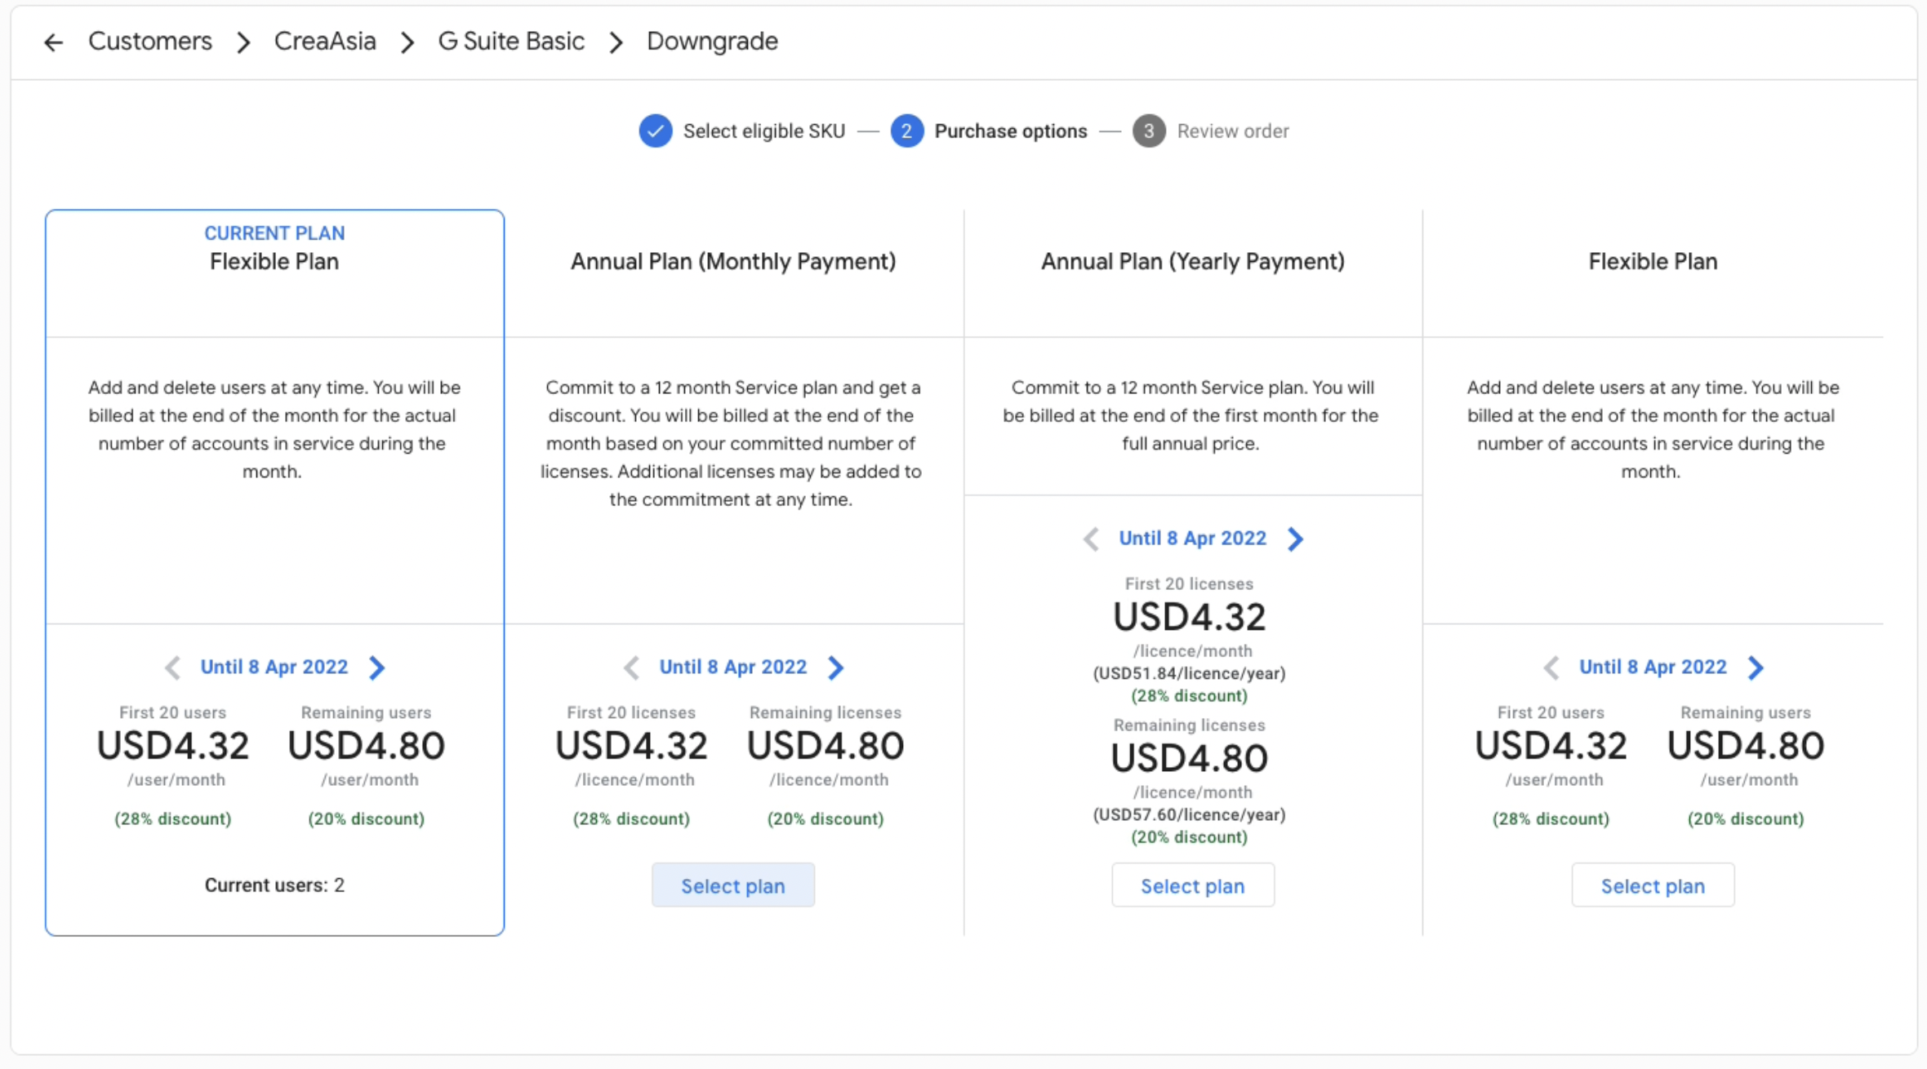Previous period arrow in rightmost Flexible Plan

[x=1551, y=668]
